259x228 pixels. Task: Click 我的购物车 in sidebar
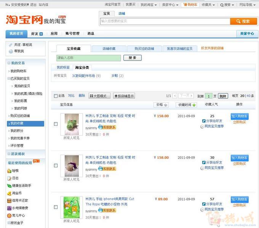coord(18,71)
